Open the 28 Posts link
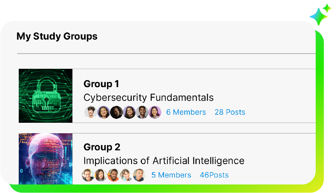336x193 pixels. [230, 112]
